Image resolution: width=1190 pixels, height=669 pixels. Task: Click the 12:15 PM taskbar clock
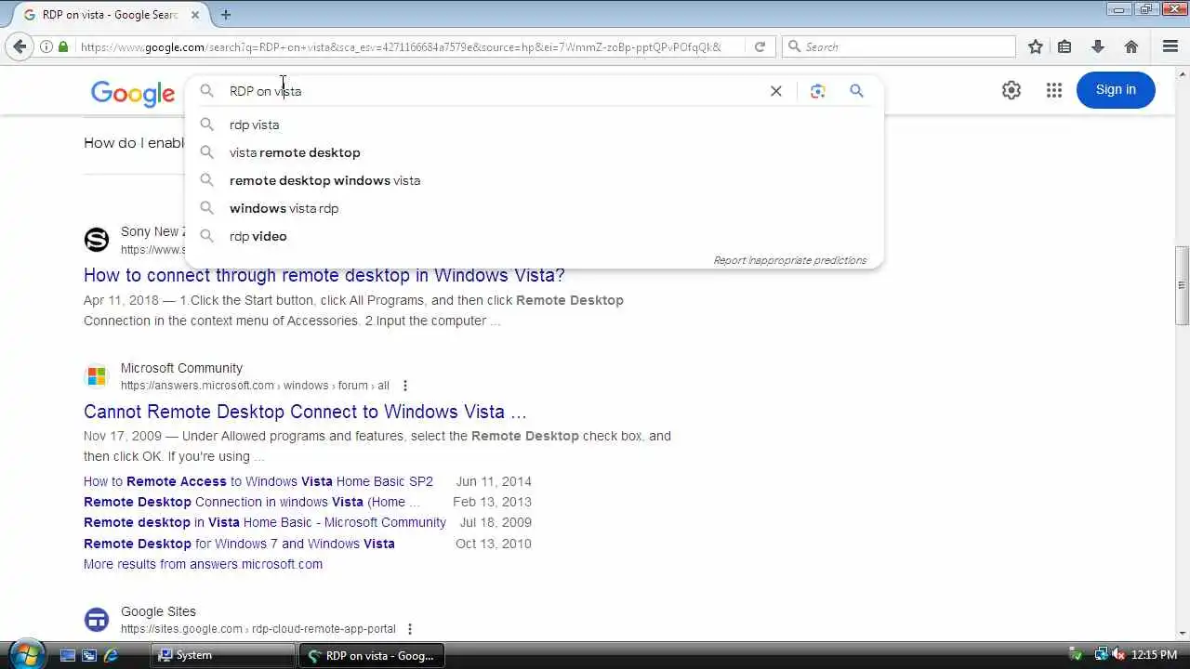click(x=1155, y=655)
